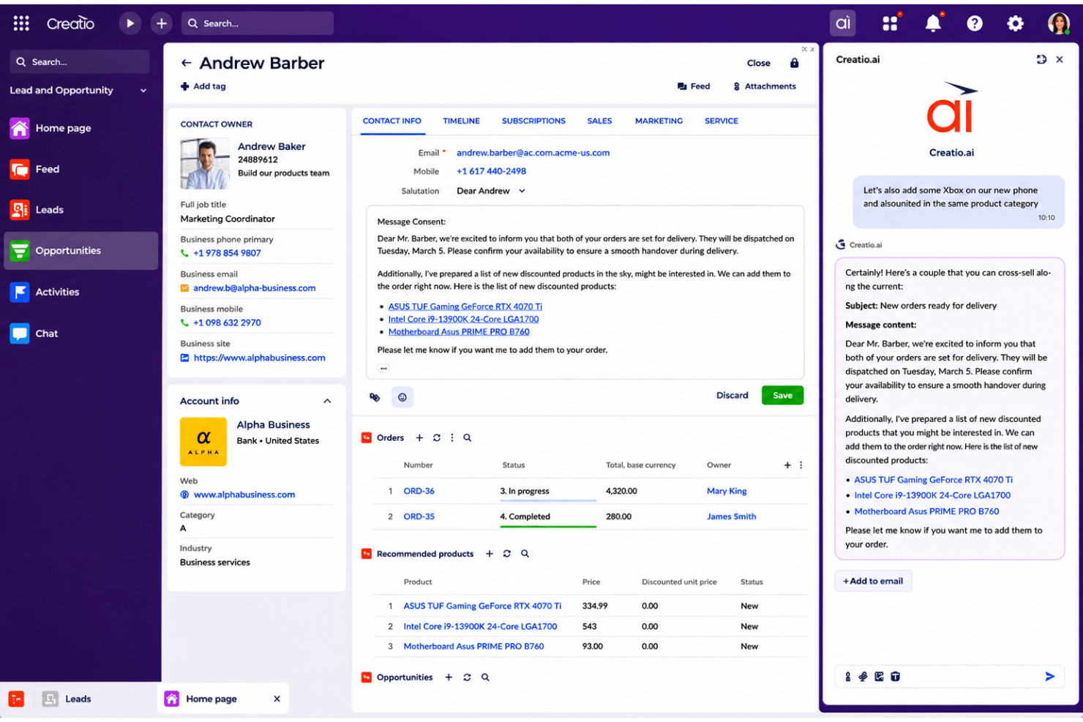Screen dimensions: 1083x722
Task: Click the sidebar Search field
Action: pyautogui.click(x=80, y=62)
